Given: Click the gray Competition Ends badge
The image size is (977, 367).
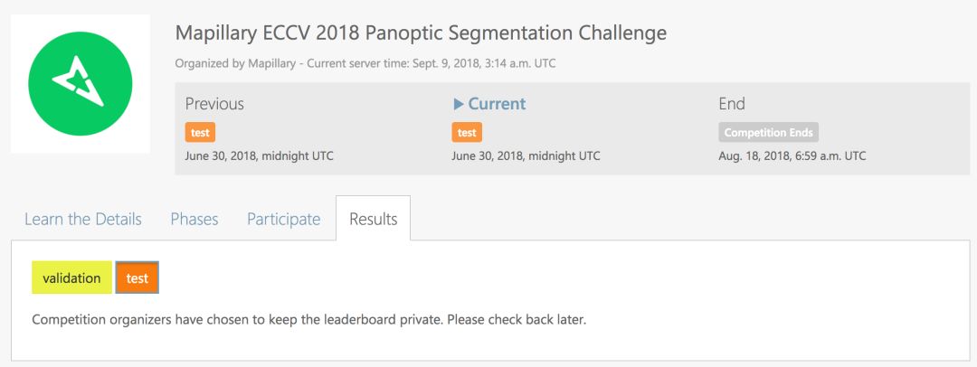Looking at the screenshot, I should tap(768, 132).
